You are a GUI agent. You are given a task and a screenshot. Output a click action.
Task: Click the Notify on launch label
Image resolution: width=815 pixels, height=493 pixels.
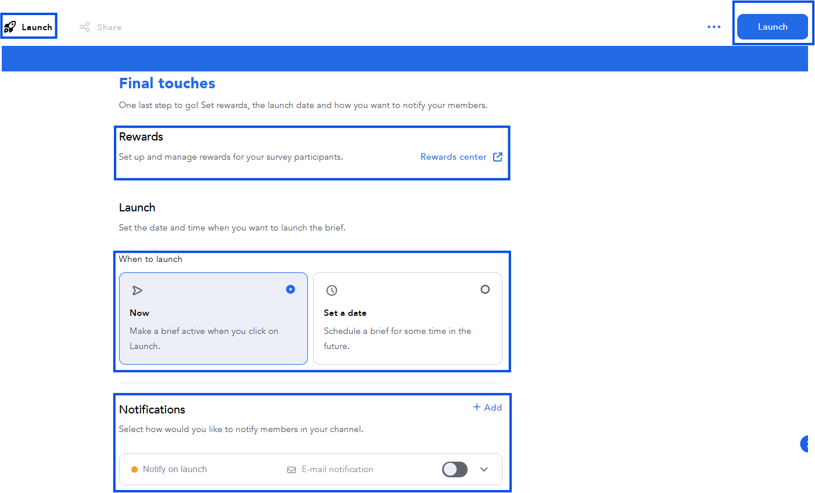[x=175, y=469]
